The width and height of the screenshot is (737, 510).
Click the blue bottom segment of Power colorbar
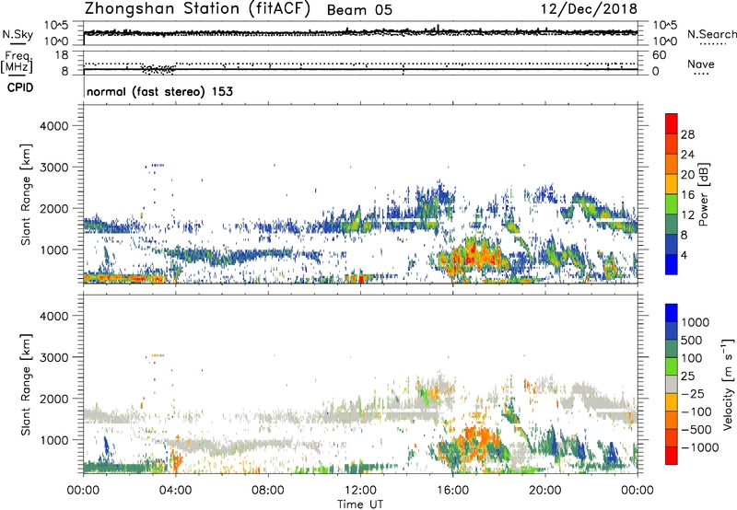pos(672,265)
